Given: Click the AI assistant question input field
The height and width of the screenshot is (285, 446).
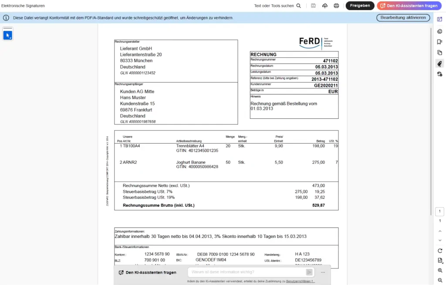Looking at the screenshot, I should tap(244, 272).
